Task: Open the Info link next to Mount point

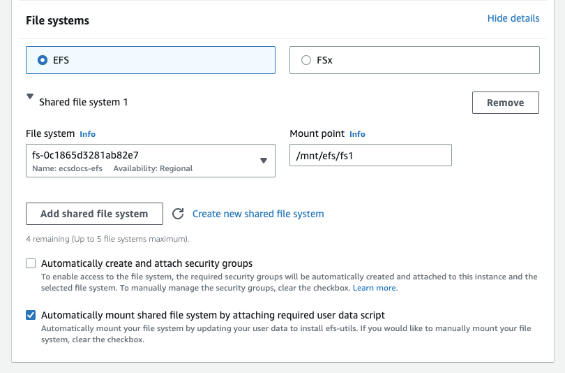Action: pos(357,134)
